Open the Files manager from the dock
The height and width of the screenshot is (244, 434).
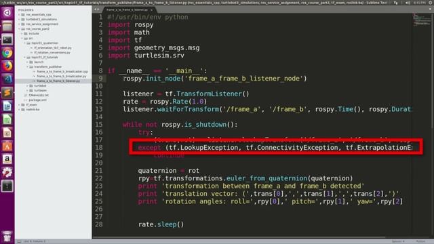(x=7, y=26)
